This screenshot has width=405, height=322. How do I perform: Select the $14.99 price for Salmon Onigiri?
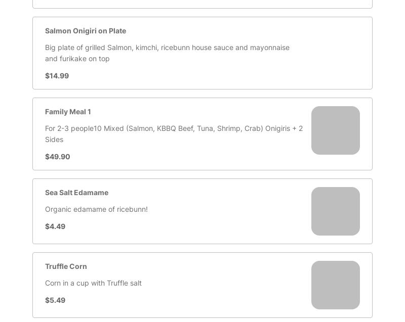(x=57, y=76)
